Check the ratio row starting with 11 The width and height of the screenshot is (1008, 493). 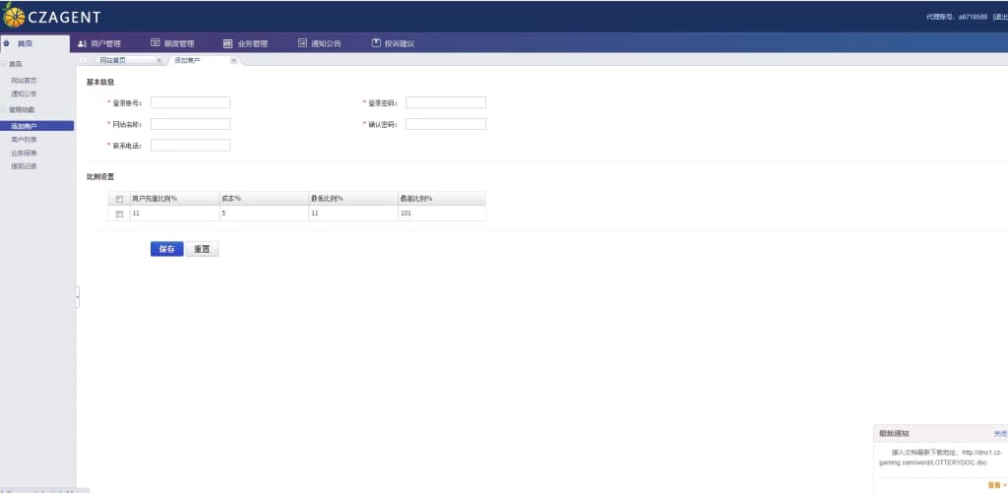119,214
